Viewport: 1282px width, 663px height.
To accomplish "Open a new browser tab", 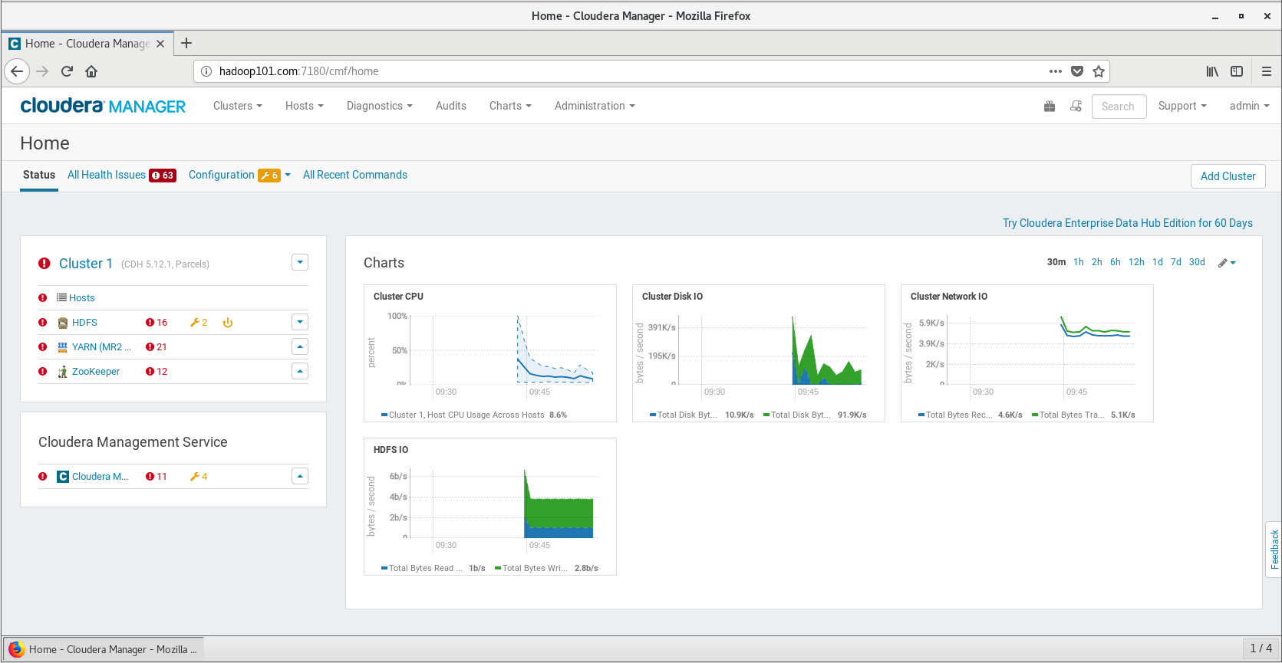I will pyautogui.click(x=186, y=44).
